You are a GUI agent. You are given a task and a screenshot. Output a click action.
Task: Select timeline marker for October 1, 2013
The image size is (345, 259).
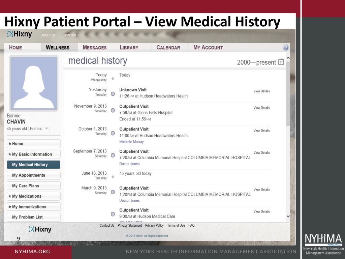pos(113,133)
